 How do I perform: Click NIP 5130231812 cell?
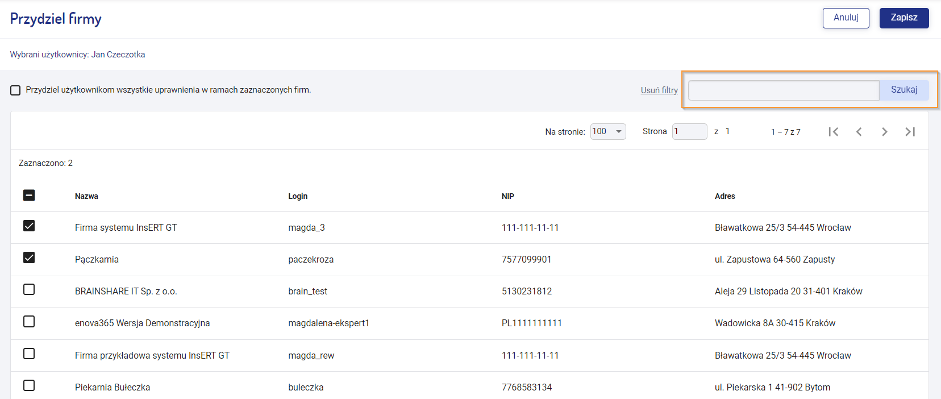click(527, 291)
